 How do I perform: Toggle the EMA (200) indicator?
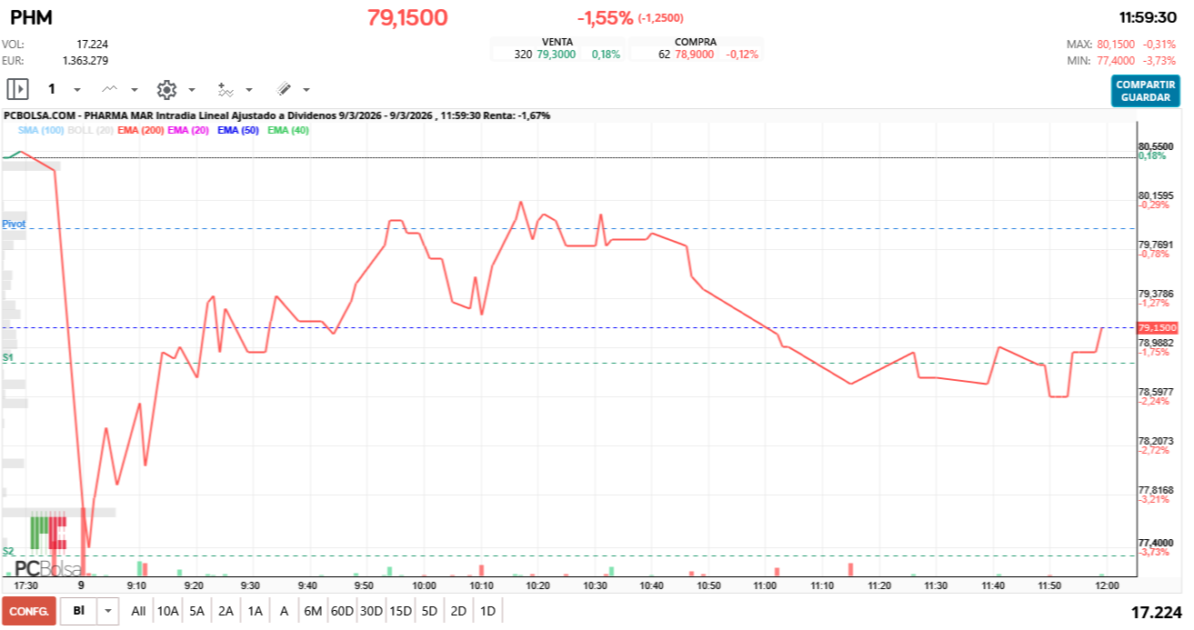click(141, 132)
